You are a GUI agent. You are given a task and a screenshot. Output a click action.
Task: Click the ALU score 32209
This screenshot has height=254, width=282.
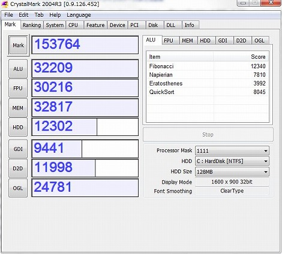(85, 68)
